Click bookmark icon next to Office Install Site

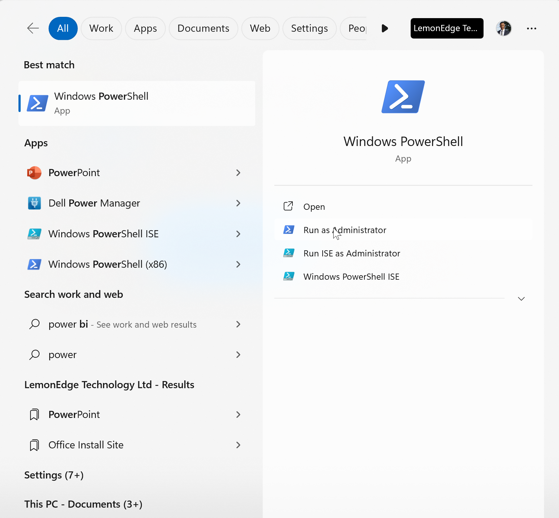[x=34, y=445]
